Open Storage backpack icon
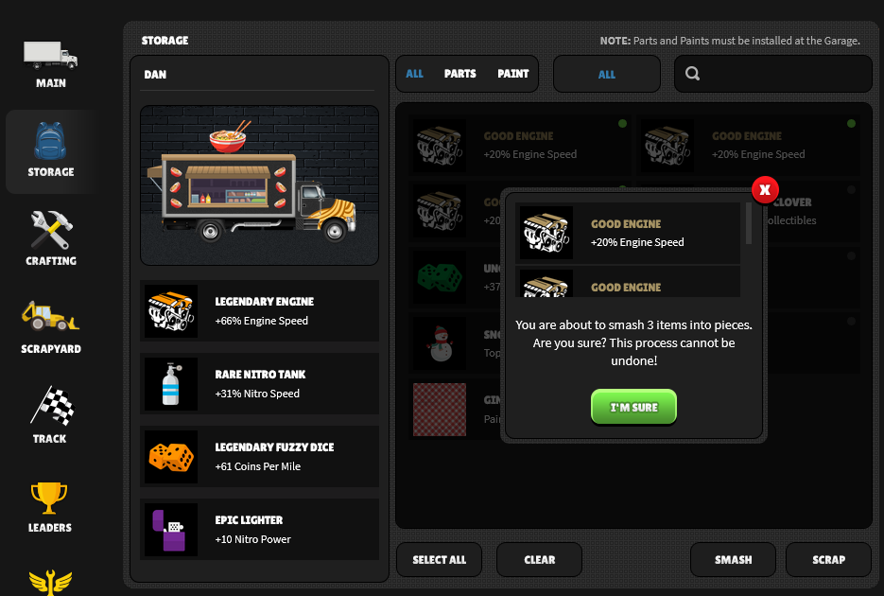 click(x=50, y=141)
